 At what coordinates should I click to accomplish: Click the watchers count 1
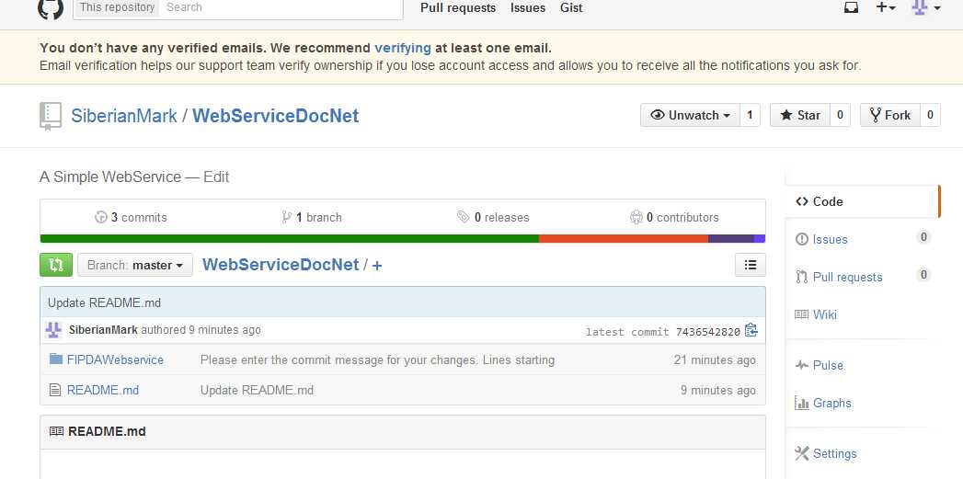(x=750, y=115)
